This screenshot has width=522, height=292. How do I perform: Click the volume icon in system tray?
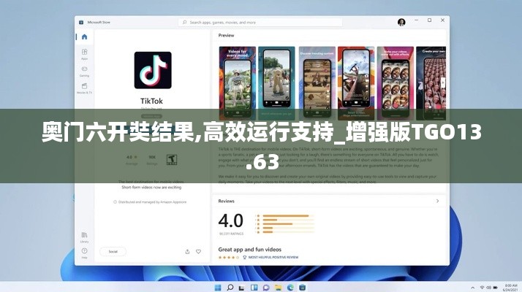click(488, 288)
